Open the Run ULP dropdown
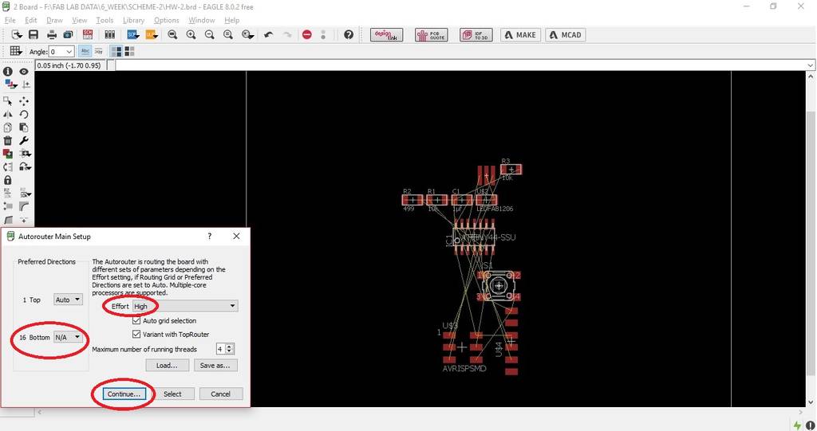817x431 pixels. [152, 35]
